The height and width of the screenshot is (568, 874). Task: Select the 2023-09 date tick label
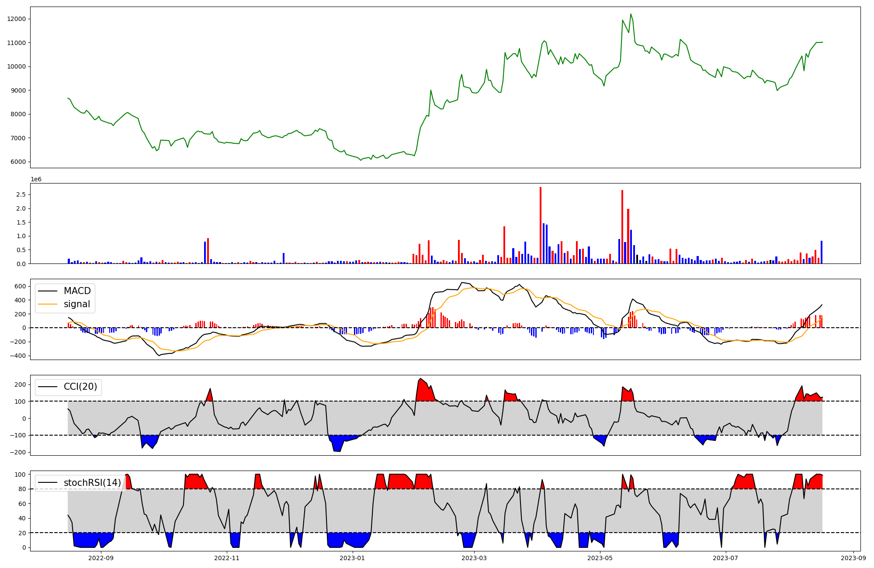(853, 558)
